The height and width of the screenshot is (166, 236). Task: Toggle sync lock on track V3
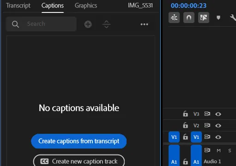pyautogui.click(x=207, y=114)
